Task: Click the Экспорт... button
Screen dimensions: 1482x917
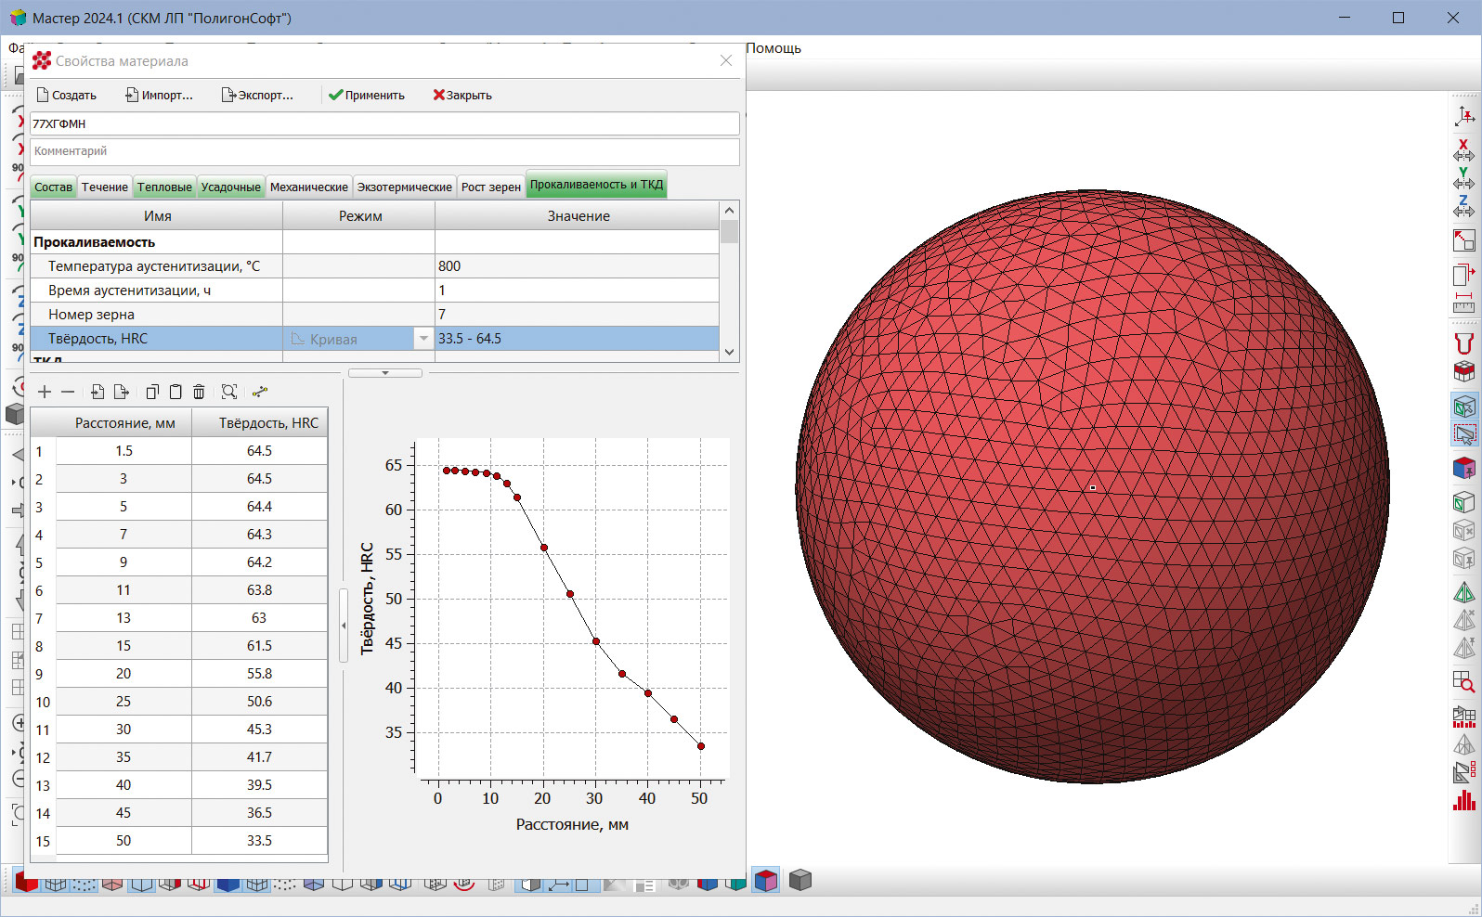Action: pyautogui.click(x=257, y=95)
